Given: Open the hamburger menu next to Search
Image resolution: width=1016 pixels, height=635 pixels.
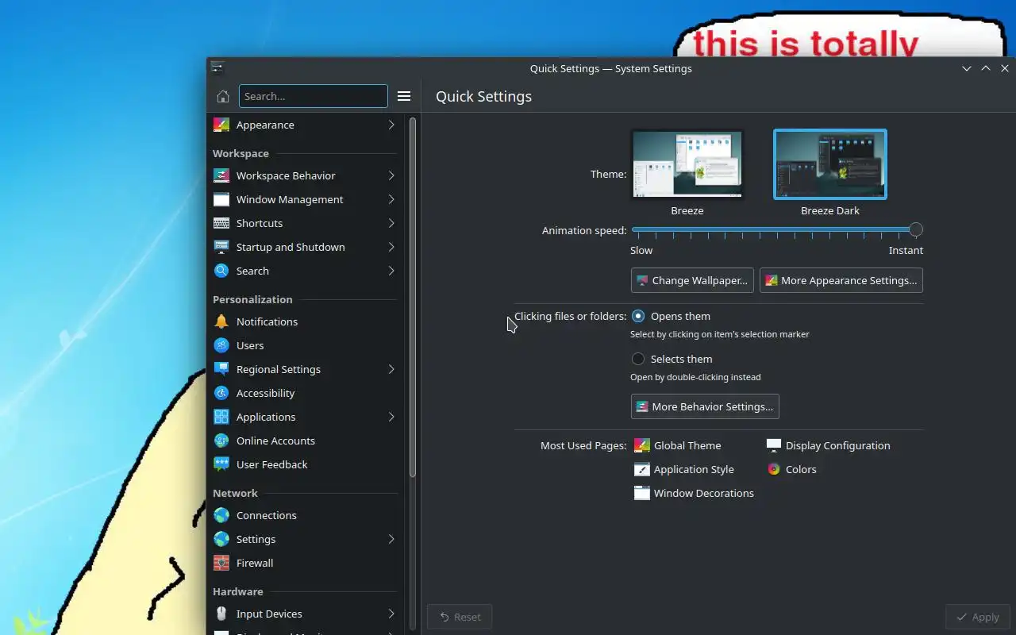Looking at the screenshot, I should pyautogui.click(x=404, y=96).
